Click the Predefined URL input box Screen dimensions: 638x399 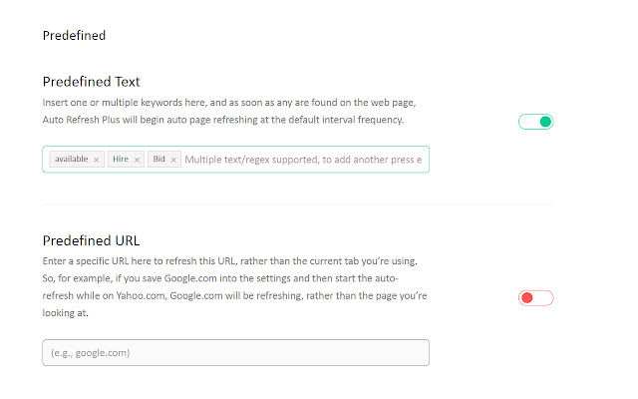click(235, 352)
